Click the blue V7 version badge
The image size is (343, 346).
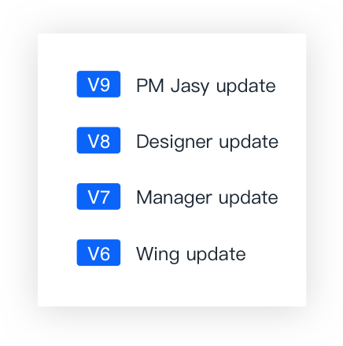98,197
